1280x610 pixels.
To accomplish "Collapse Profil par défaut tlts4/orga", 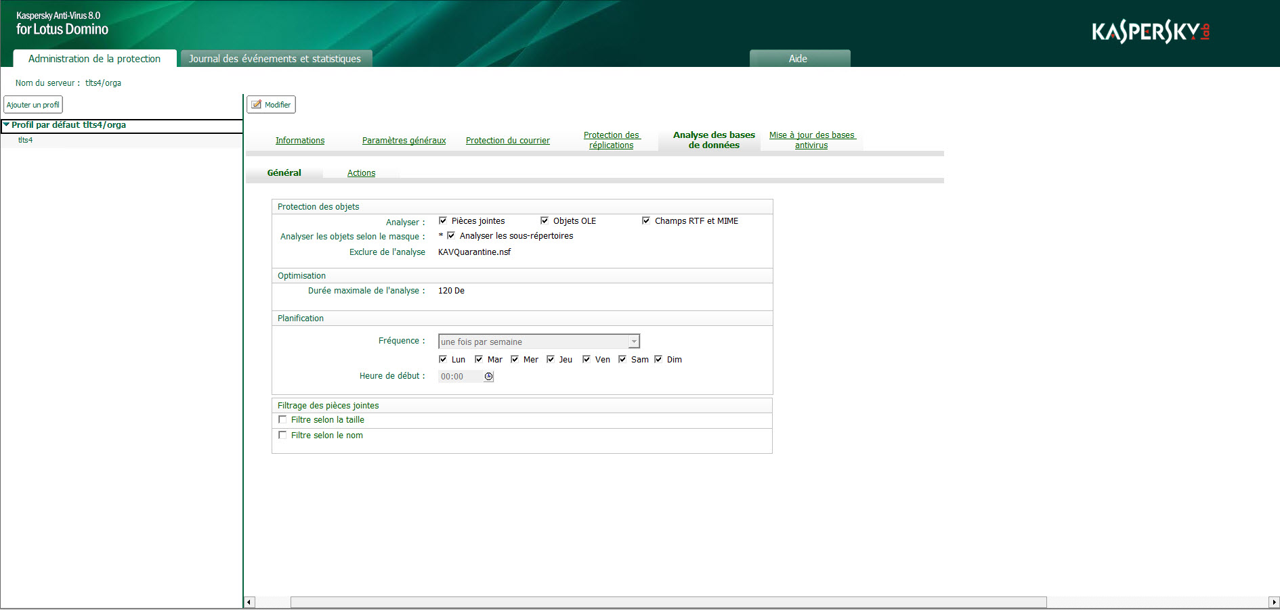I will [6, 125].
